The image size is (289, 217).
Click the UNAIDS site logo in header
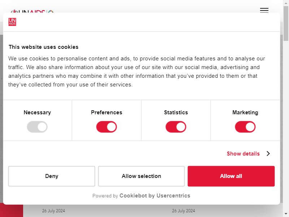32,12
